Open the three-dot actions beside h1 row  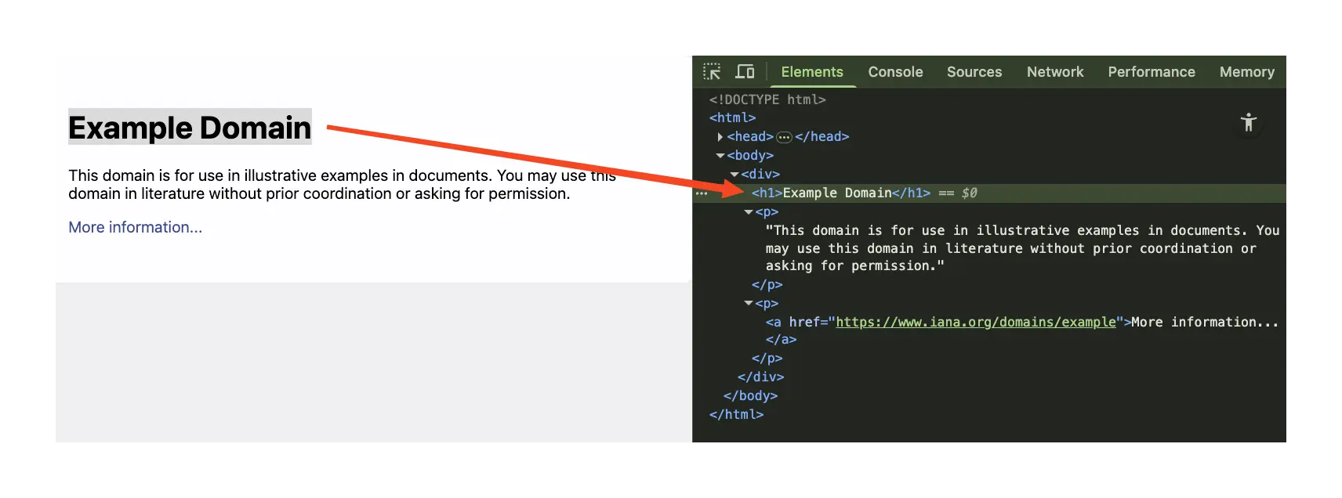click(x=702, y=193)
